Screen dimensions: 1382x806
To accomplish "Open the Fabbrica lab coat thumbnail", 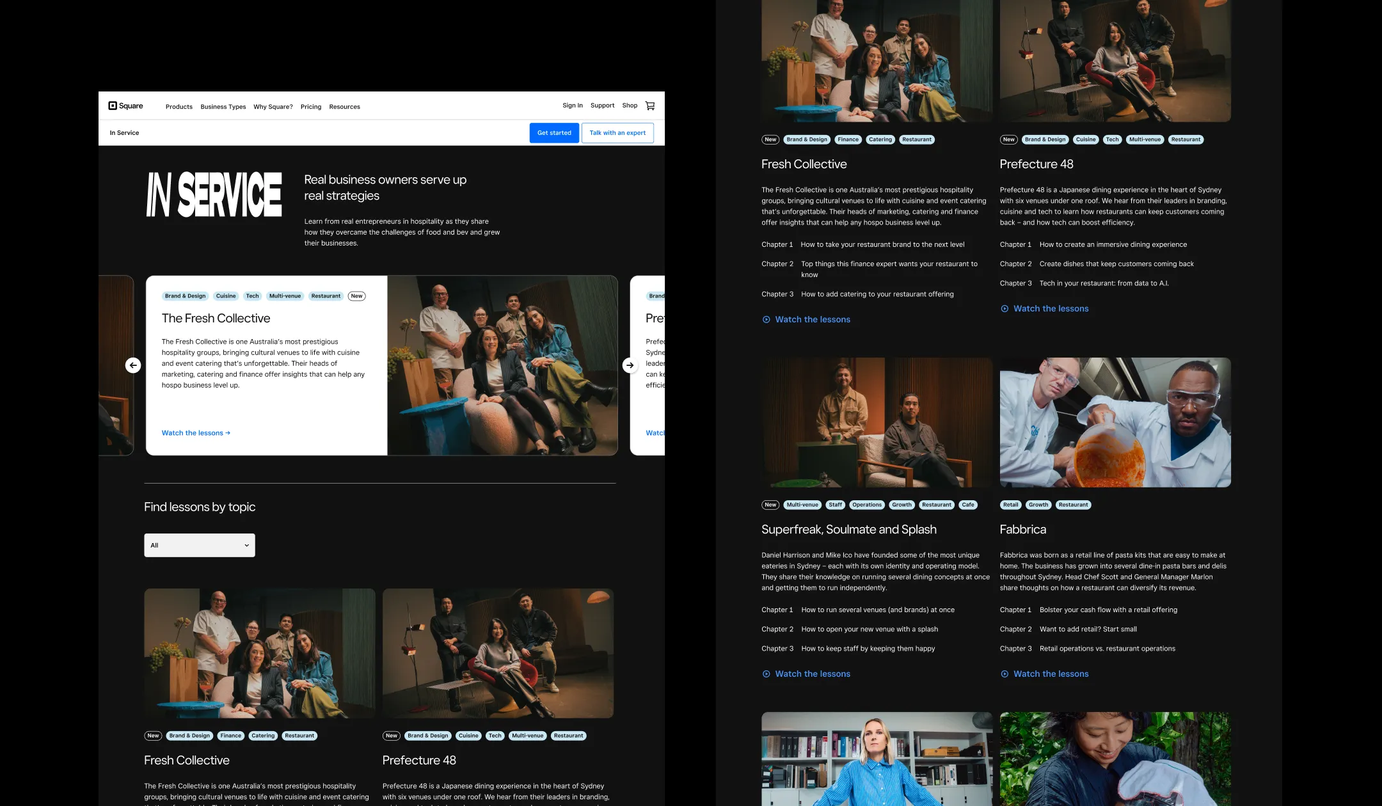I will pyautogui.click(x=1115, y=422).
